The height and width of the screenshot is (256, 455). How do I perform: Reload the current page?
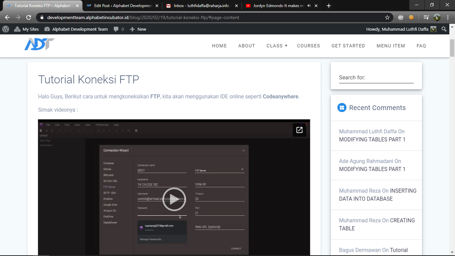click(x=29, y=17)
